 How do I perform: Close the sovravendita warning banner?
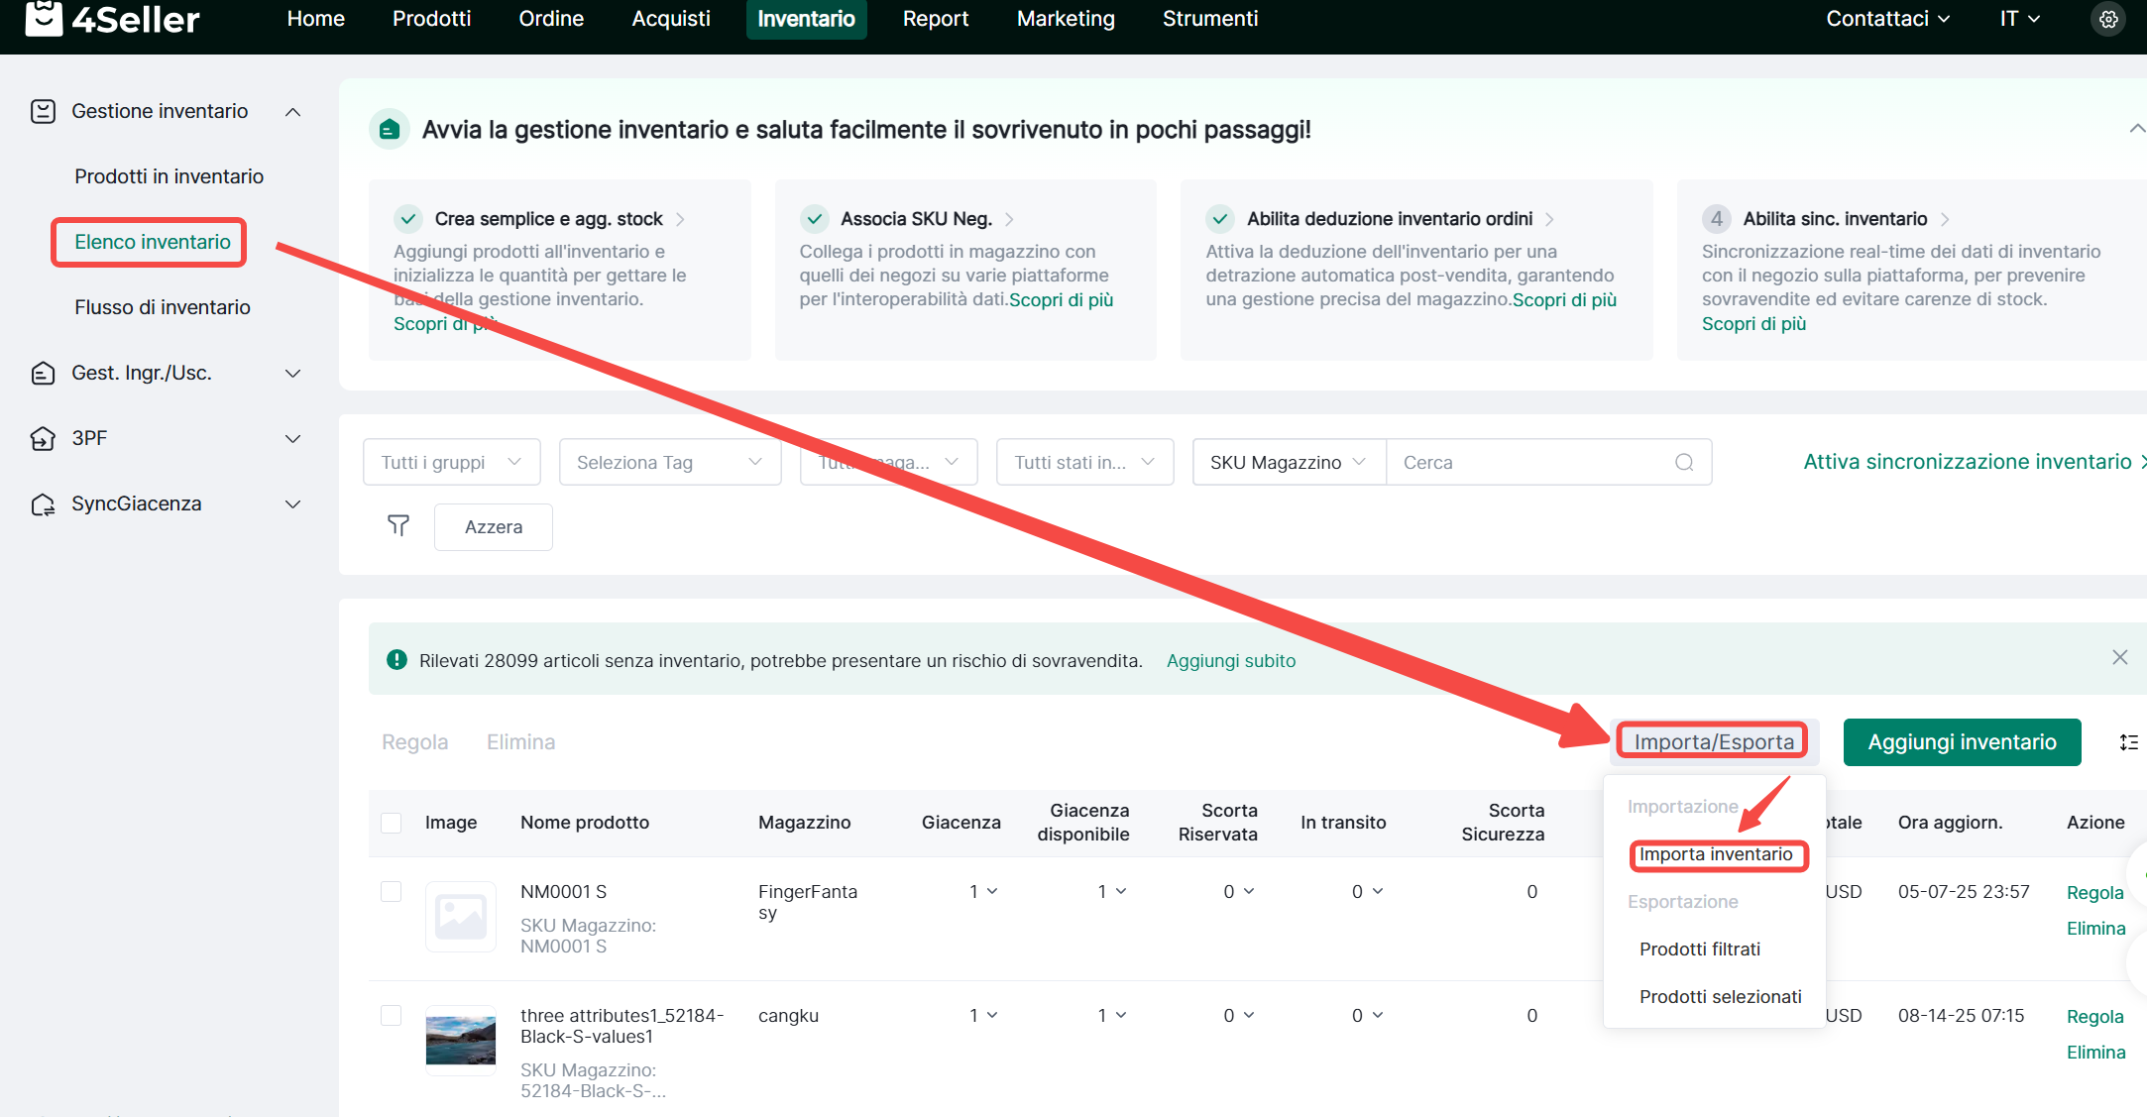(x=2119, y=658)
